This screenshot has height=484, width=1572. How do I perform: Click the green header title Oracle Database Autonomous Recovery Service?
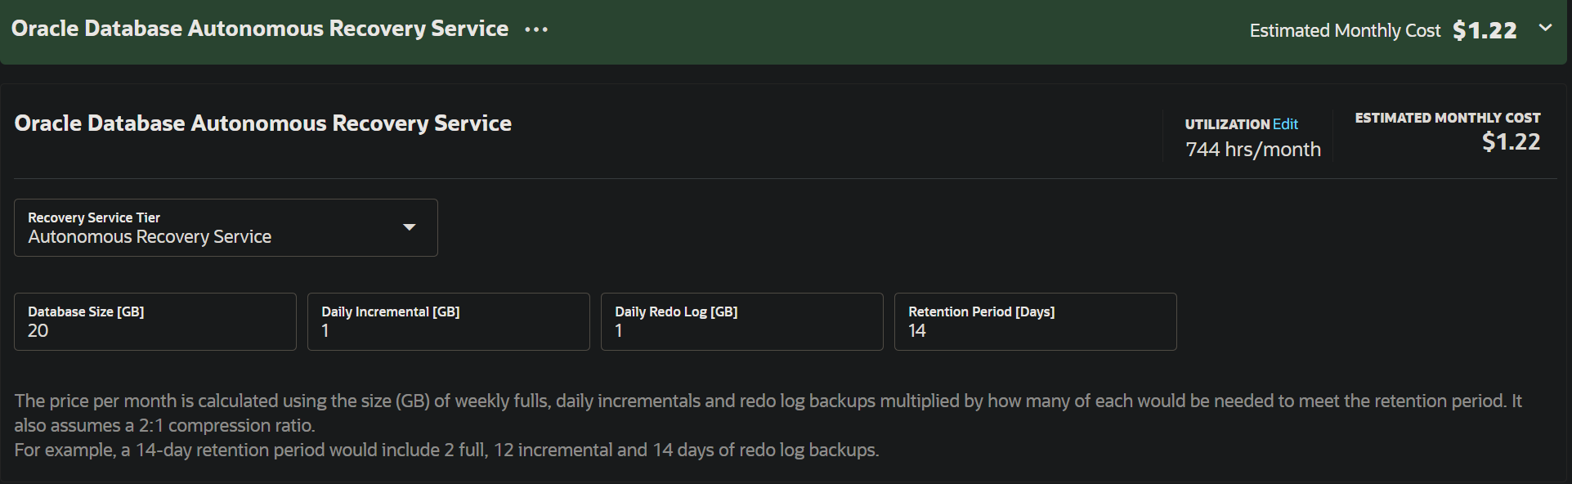[x=260, y=29]
